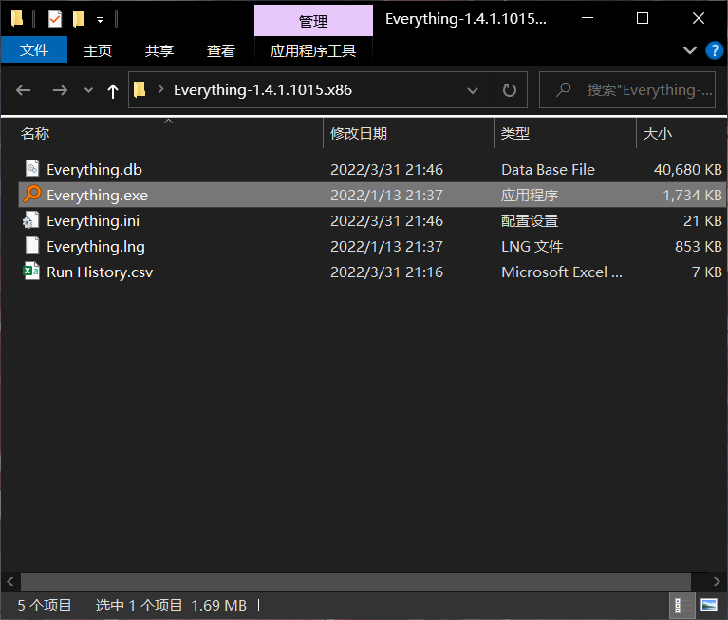Click Everything-1.4.1.1015.x86 in address bar
728x620 pixels.
pos(263,89)
